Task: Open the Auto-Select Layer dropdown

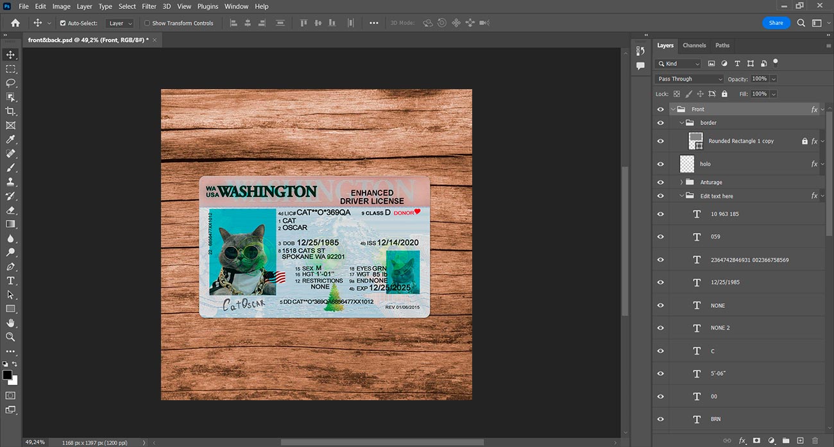Action: click(121, 23)
